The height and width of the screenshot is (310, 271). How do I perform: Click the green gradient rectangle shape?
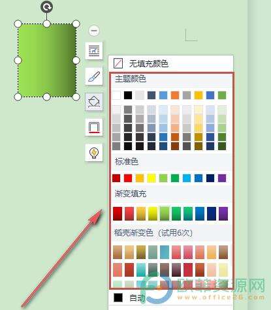[47, 61]
